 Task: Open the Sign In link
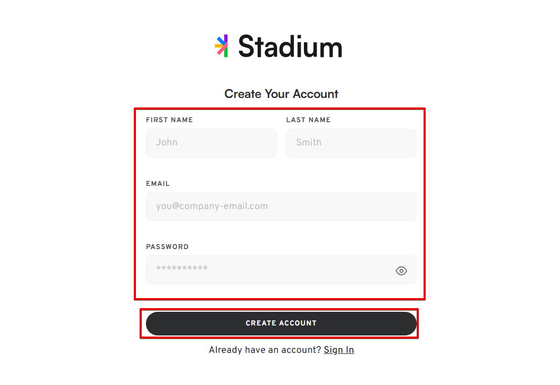pyautogui.click(x=339, y=350)
